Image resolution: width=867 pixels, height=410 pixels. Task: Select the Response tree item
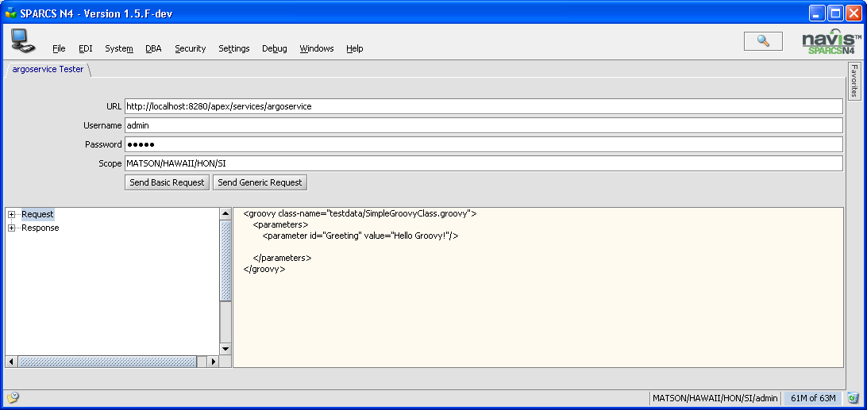click(40, 228)
